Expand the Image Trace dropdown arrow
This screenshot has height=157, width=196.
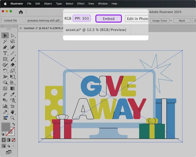171,21
